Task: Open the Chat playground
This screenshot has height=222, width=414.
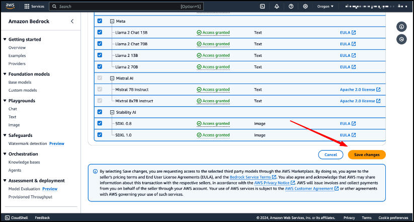Action: click(x=13, y=109)
